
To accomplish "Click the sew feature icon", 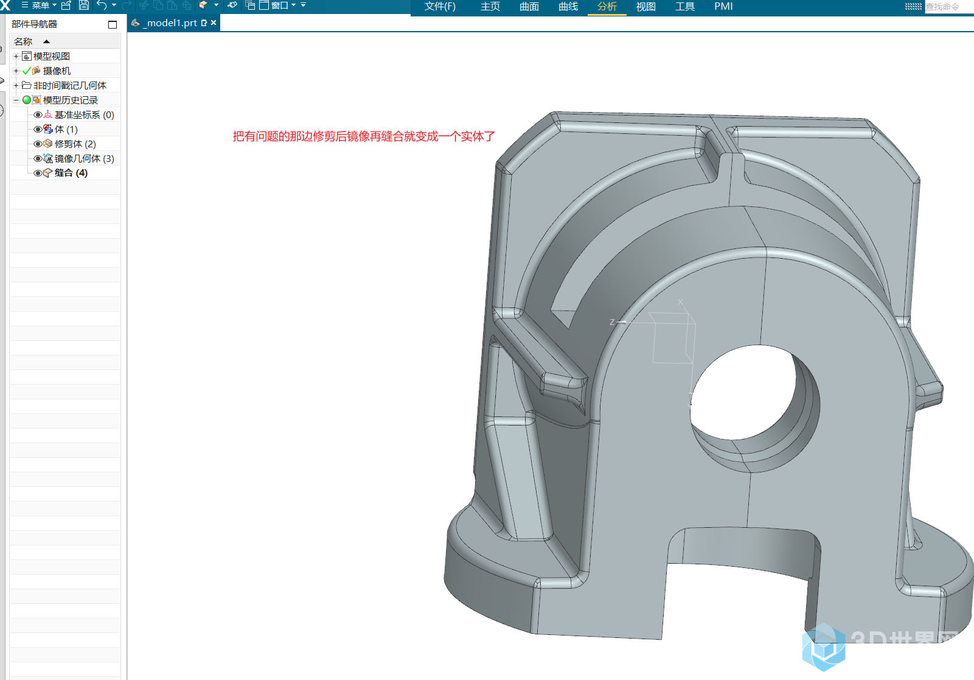I will tap(47, 173).
